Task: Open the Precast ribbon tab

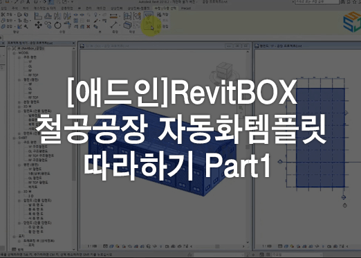Action: click(186, 8)
